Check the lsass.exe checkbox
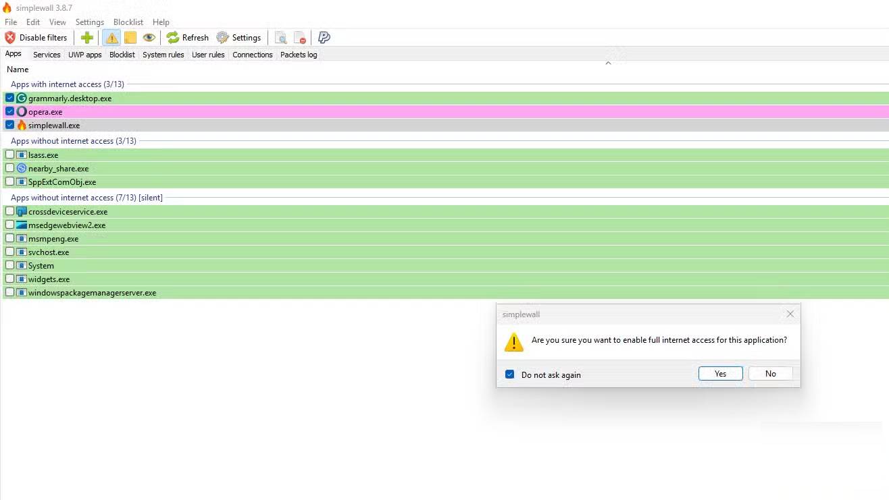 click(9, 155)
